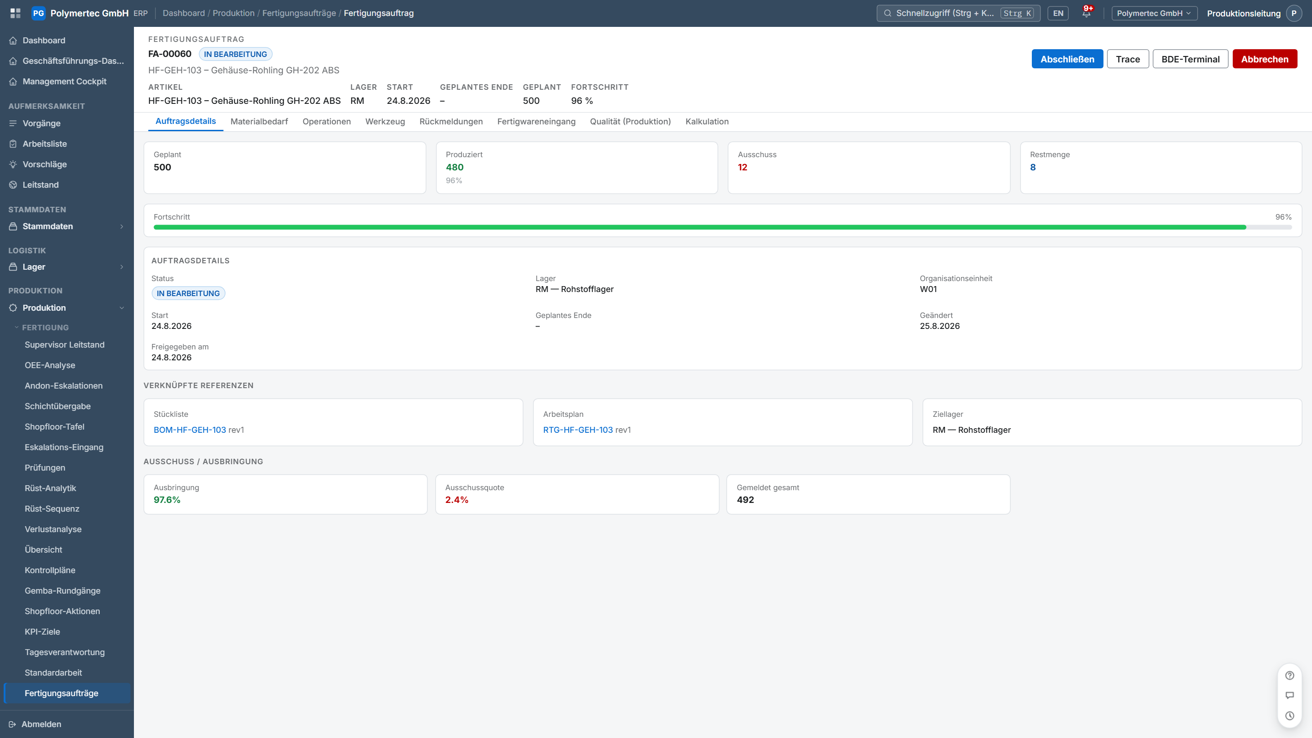Click the search magnifier icon in Schnellzugriff
The height and width of the screenshot is (738, 1312).
click(888, 13)
